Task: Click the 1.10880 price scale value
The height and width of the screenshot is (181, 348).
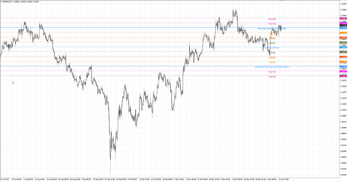Action: (x=343, y=116)
